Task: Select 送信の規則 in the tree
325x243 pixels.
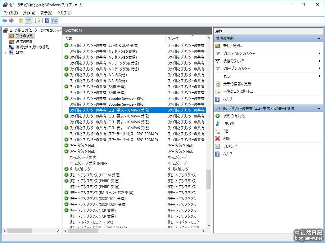Action: (x=24, y=42)
